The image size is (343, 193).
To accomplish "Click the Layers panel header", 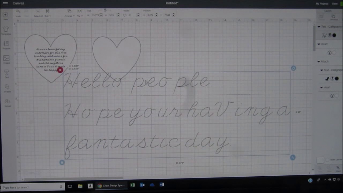I will coord(328,11).
